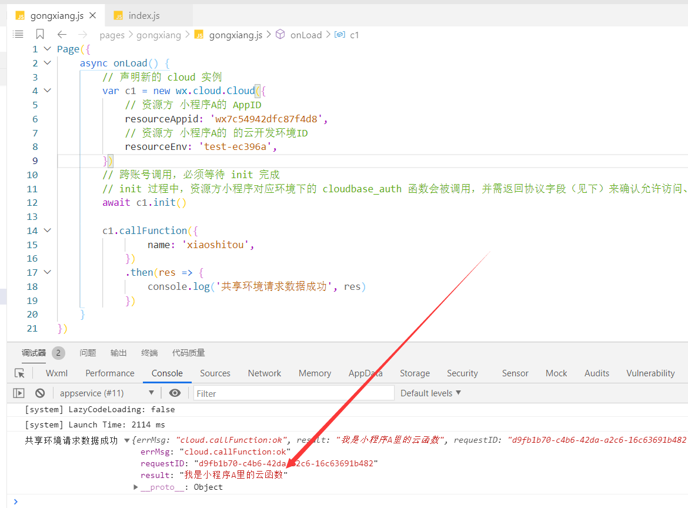688x508 pixels.
Task: Collapse the Page({ block at line 1
Action: tap(48, 49)
